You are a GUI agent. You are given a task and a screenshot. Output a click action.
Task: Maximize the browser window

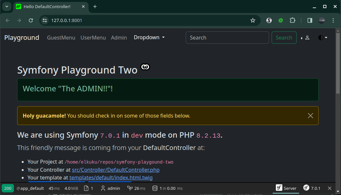click(325, 6)
